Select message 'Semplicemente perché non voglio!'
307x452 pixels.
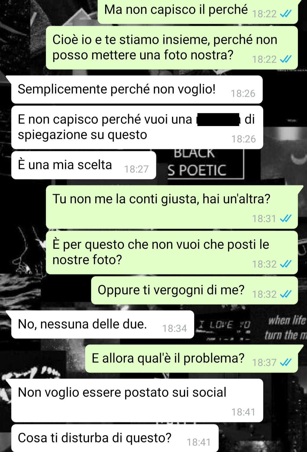[137, 89]
